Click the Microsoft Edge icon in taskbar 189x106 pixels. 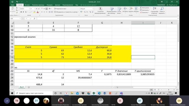pyautogui.click(x=99, y=93)
